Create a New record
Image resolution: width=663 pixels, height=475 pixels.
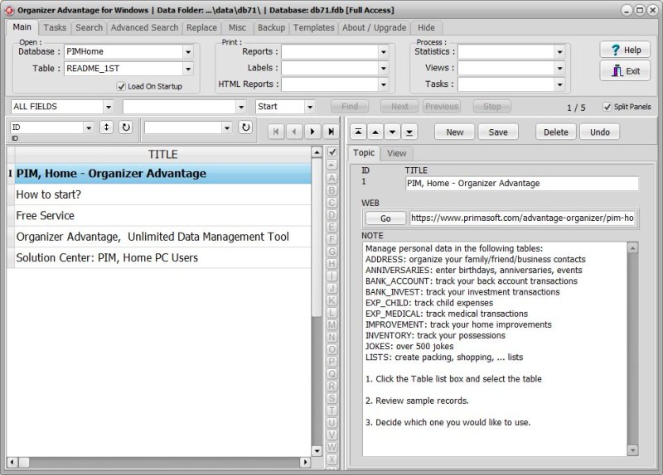(455, 132)
